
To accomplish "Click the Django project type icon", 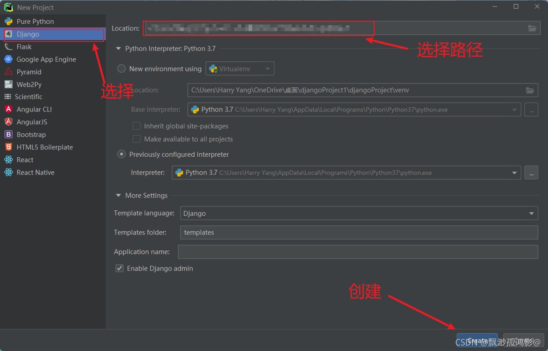I will point(9,34).
